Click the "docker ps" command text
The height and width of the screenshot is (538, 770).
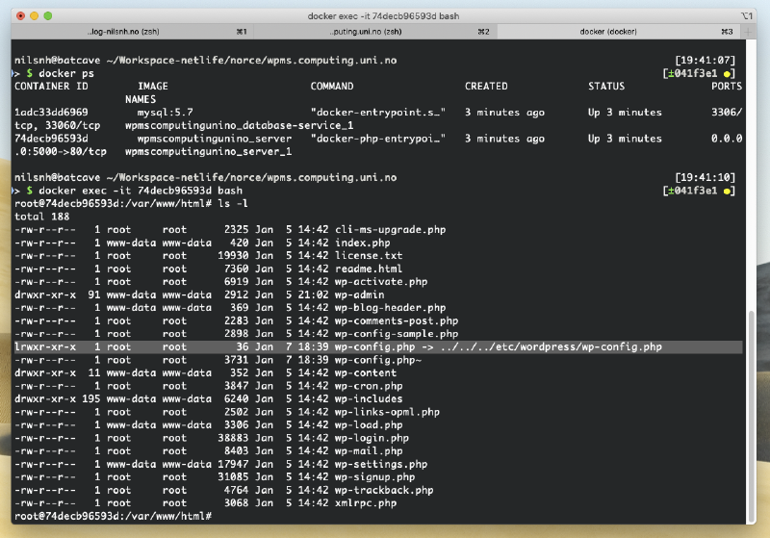pos(66,74)
